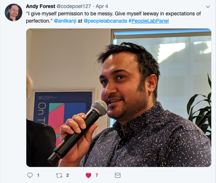Click the retweet arrows icon

click(x=59, y=175)
